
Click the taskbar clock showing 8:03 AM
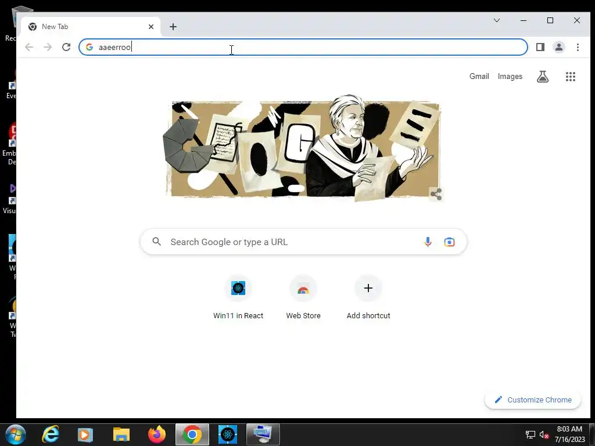click(569, 434)
